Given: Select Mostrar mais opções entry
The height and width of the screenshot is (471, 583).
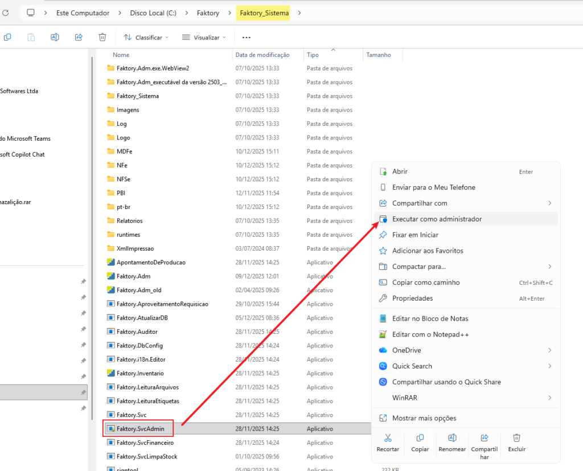Looking at the screenshot, I should [x=424, y=418].
